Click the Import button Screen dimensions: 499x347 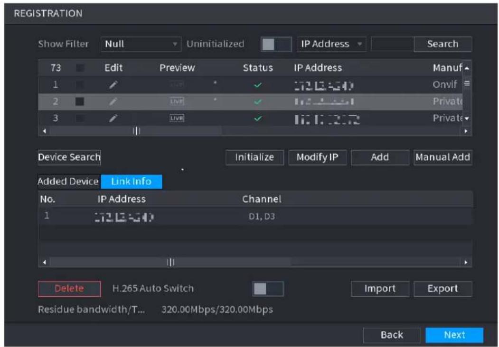380,289
